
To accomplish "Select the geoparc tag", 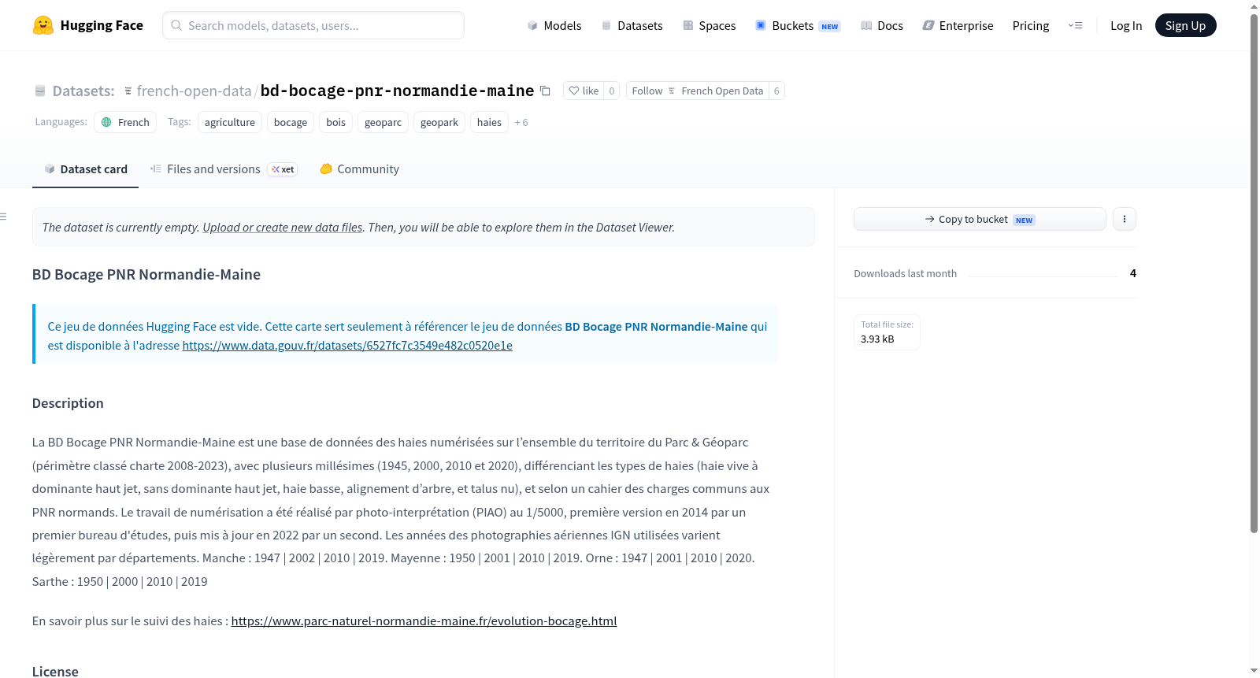I will point(384,122).
